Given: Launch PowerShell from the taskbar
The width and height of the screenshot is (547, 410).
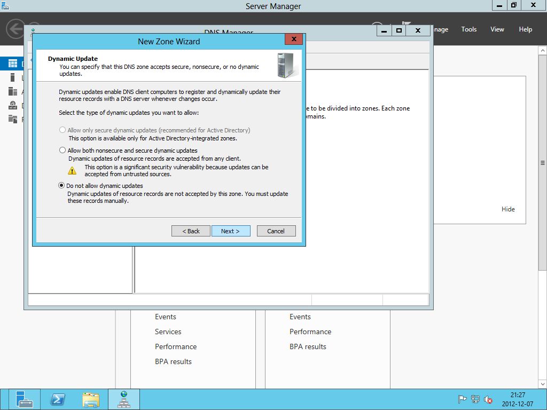Looking at the screenshot, I should (x=58, y=399).
